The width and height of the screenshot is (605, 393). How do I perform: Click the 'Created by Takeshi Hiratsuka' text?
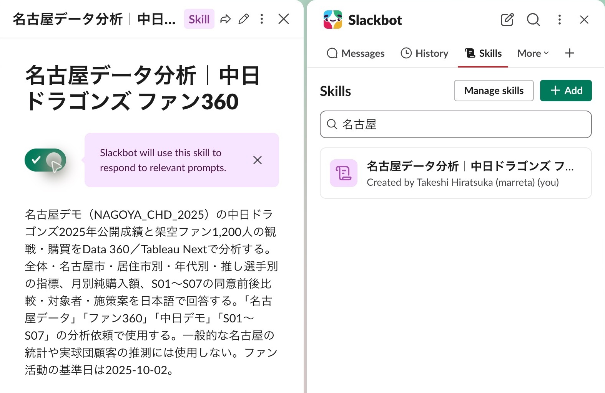coord(463,182)
